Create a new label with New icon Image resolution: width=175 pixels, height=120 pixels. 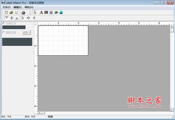[6, 12]
